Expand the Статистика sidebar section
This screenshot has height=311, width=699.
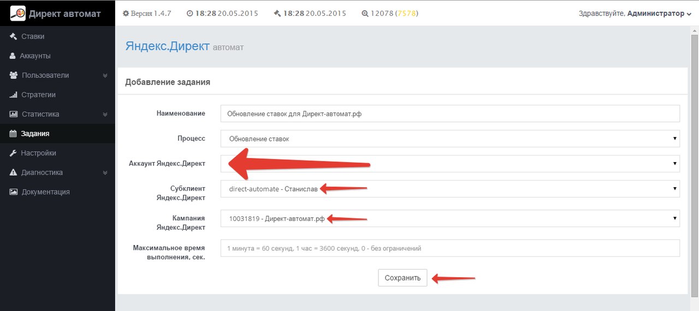(105, 115)
